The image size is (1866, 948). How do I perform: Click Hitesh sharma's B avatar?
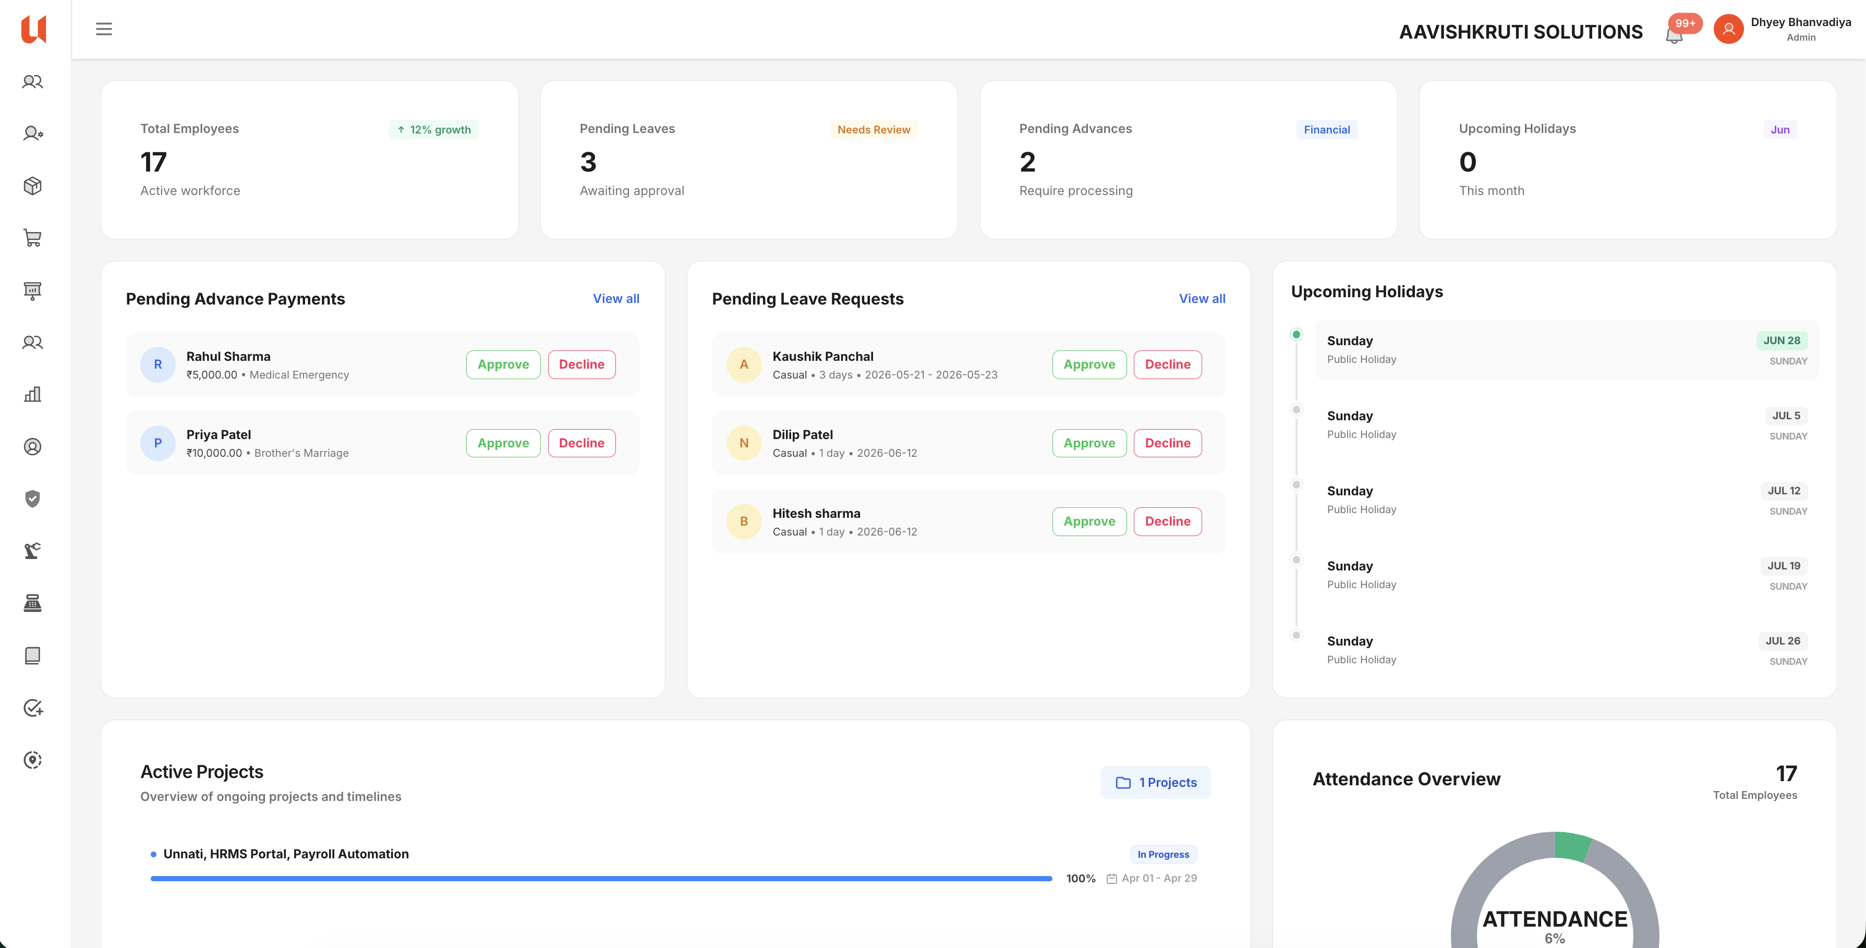tap(744, 521)
